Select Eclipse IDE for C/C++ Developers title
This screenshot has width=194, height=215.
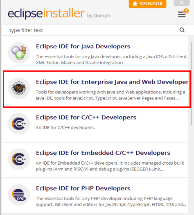(x=86, y=118)
